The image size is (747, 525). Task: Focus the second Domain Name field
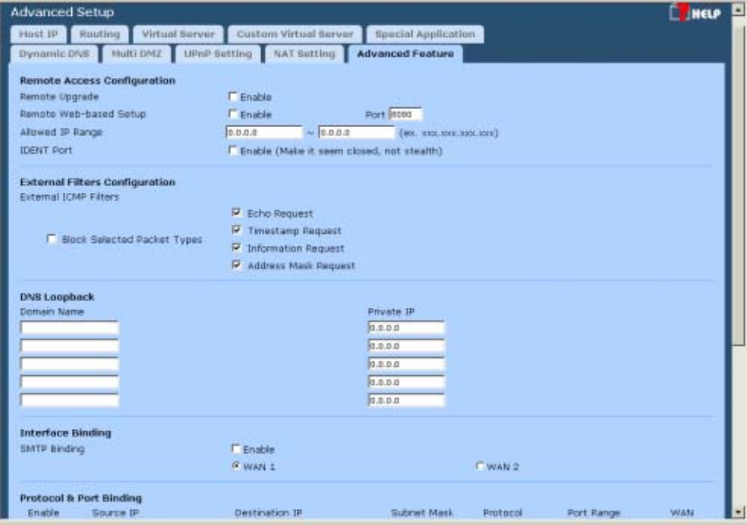click(x=70, y=346)
